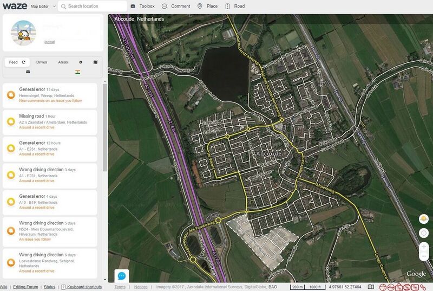The image size is (433, 291).
Task: Switch to the Drives tab
Action: 42,62
